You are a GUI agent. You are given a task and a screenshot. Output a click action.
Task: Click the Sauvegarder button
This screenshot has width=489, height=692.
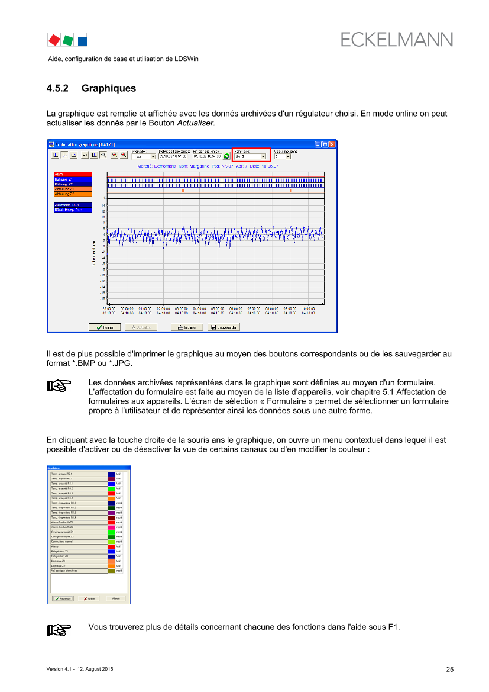click(x=224, y=327)
